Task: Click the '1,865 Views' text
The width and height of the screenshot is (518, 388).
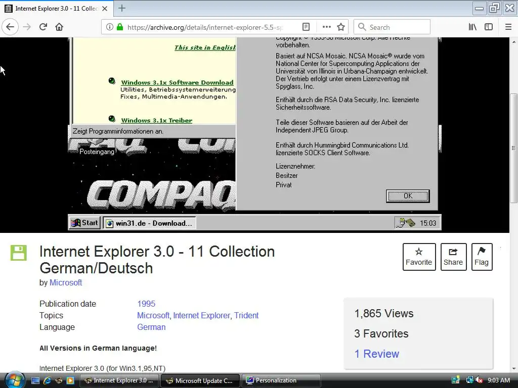Action: pos(384,313)
